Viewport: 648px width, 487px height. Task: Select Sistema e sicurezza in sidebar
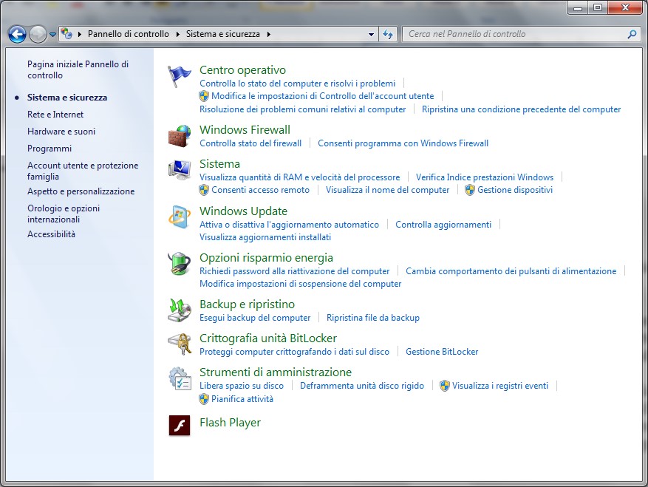coord(67,98)
